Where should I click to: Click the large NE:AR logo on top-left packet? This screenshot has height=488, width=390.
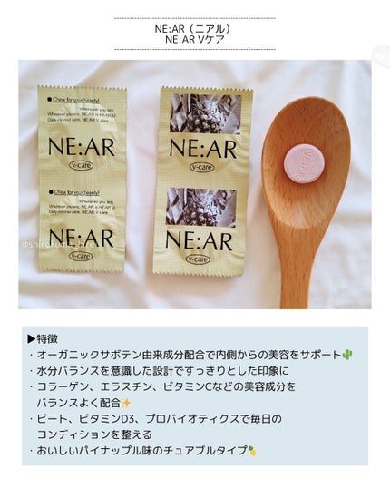[82, 147]
